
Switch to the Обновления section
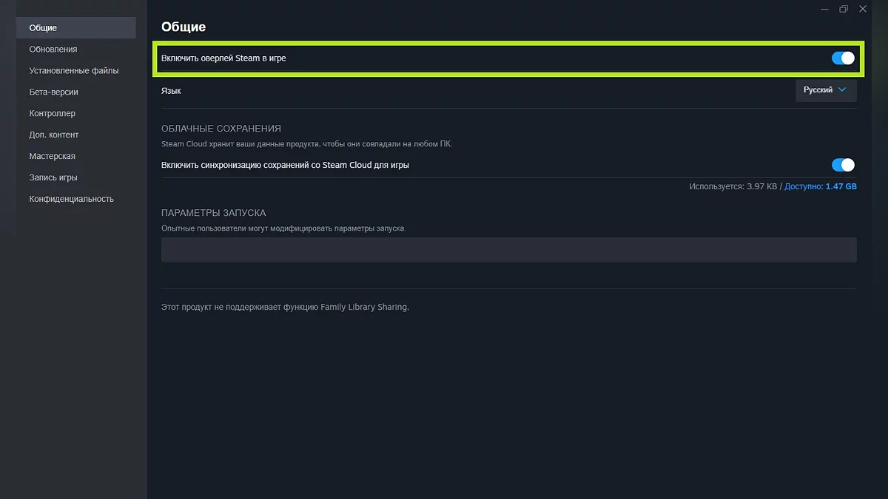[x=53, y=50]
